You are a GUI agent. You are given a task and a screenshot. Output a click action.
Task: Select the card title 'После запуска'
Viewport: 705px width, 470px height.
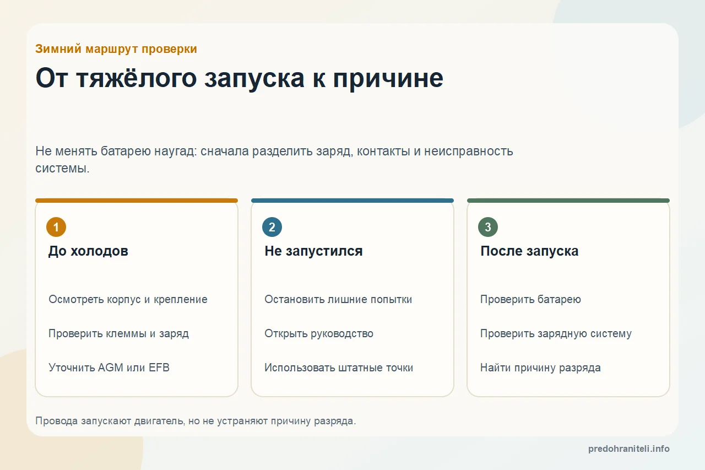pos(529,251)
